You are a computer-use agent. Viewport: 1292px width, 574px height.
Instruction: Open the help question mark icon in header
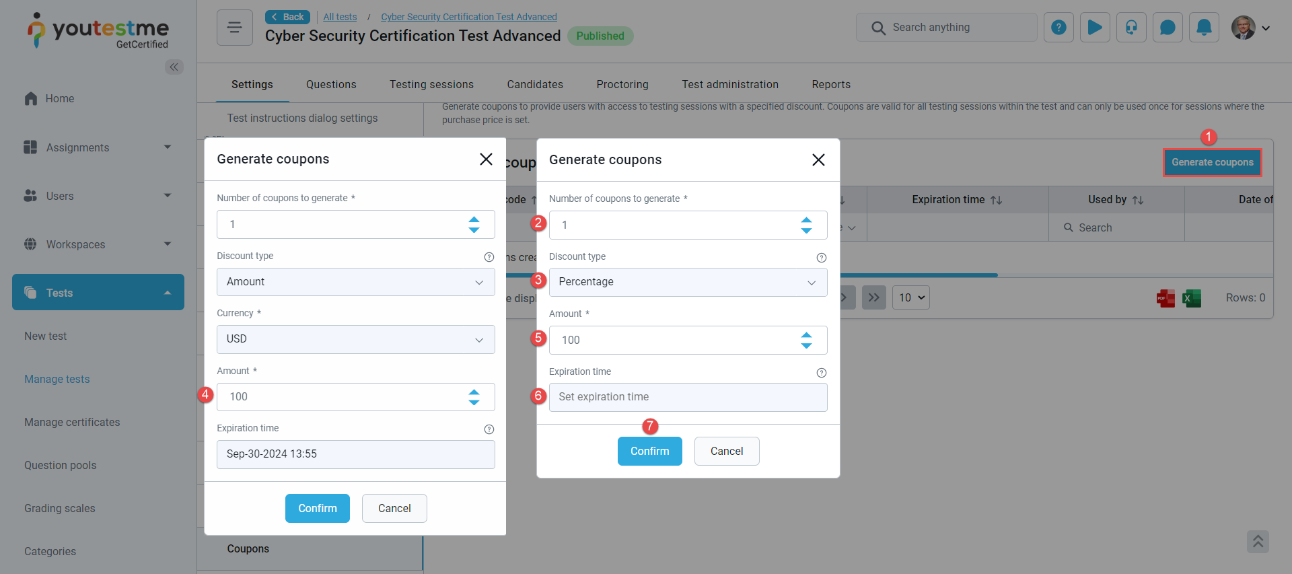(x=1058, y=28)
